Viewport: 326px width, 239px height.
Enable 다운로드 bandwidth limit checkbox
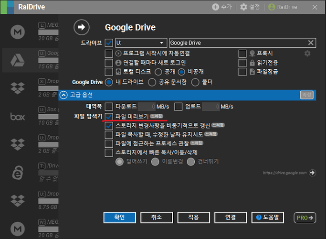point(109,107)
